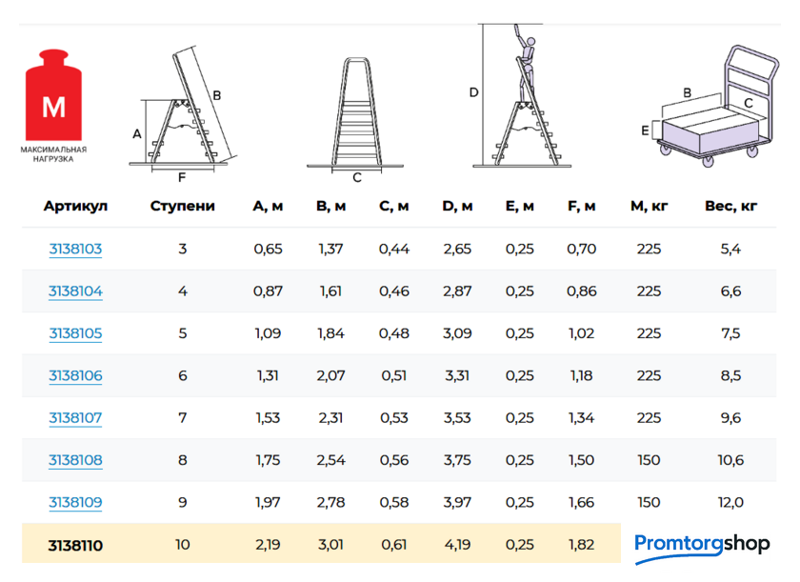Open article link 3138104
The image size is (800, 582).
(x=75, y=291)
